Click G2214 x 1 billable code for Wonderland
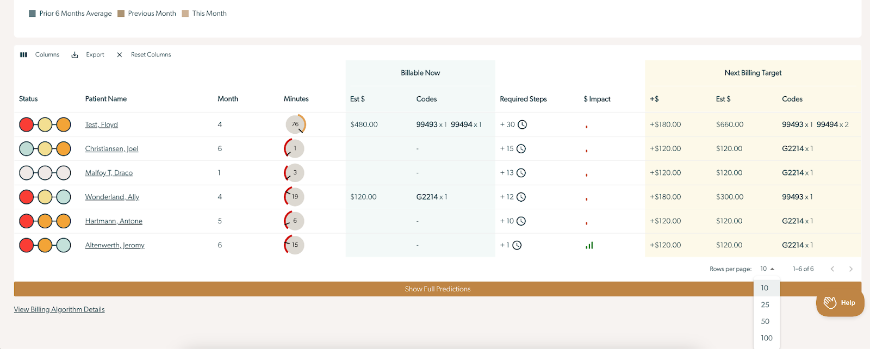870x349 pixels. pyautogui.click(x=432, y=197)
